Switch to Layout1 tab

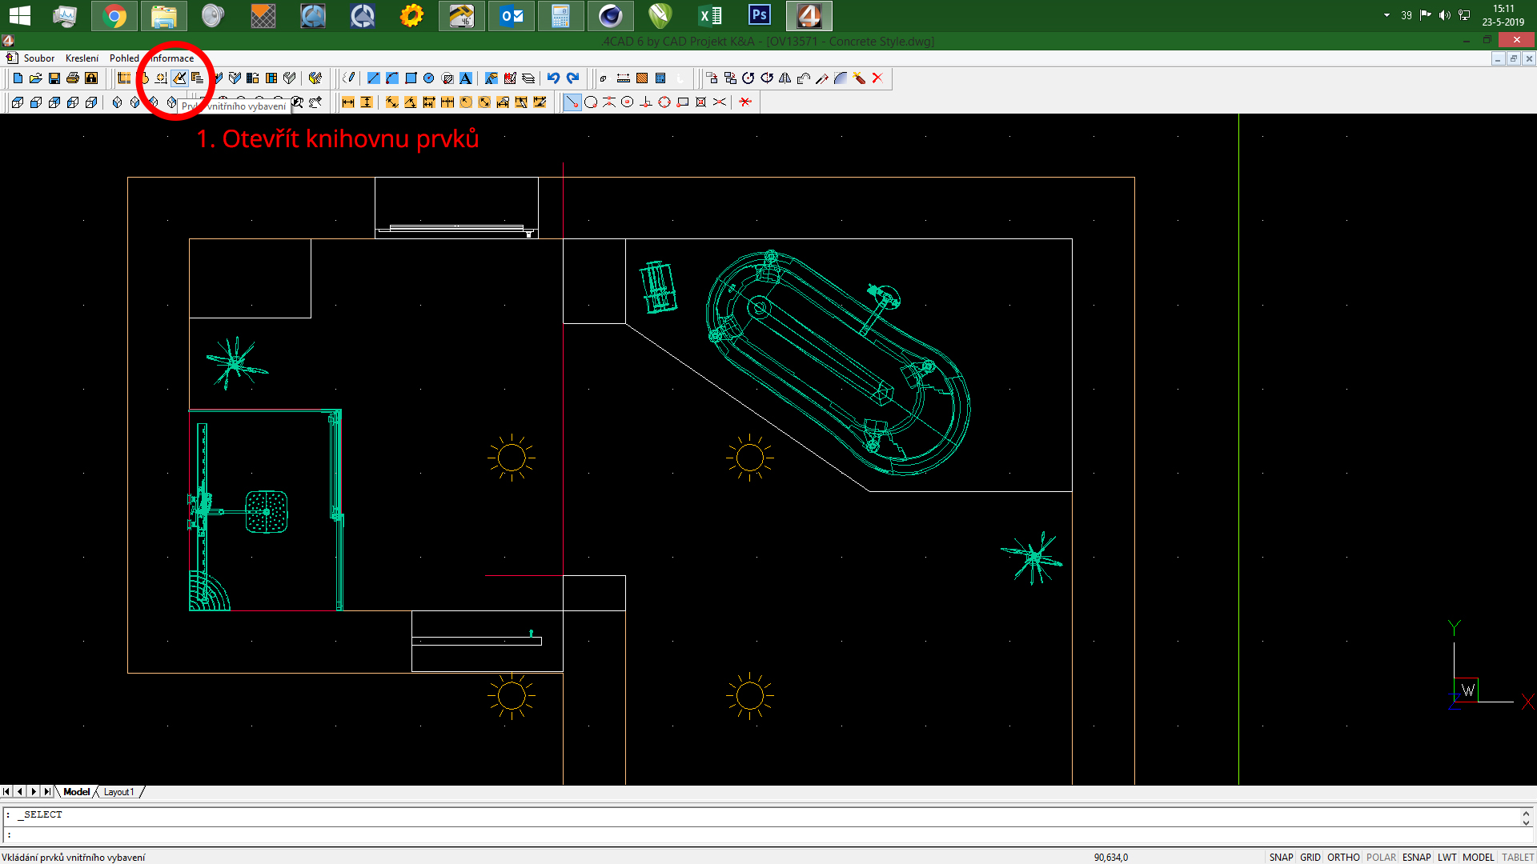[118, 792]
